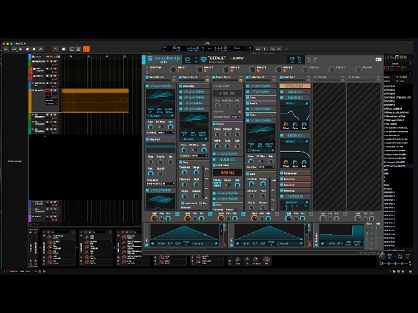The width and height of the screenshot is (418, 313).
Task: Select the Dynamics module header above Multipass
Action: coord(295,190)
